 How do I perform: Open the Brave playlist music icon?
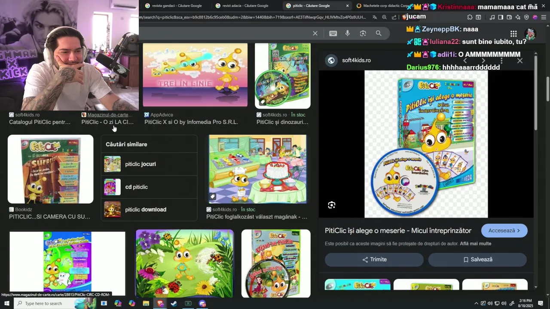coord(492,17)
